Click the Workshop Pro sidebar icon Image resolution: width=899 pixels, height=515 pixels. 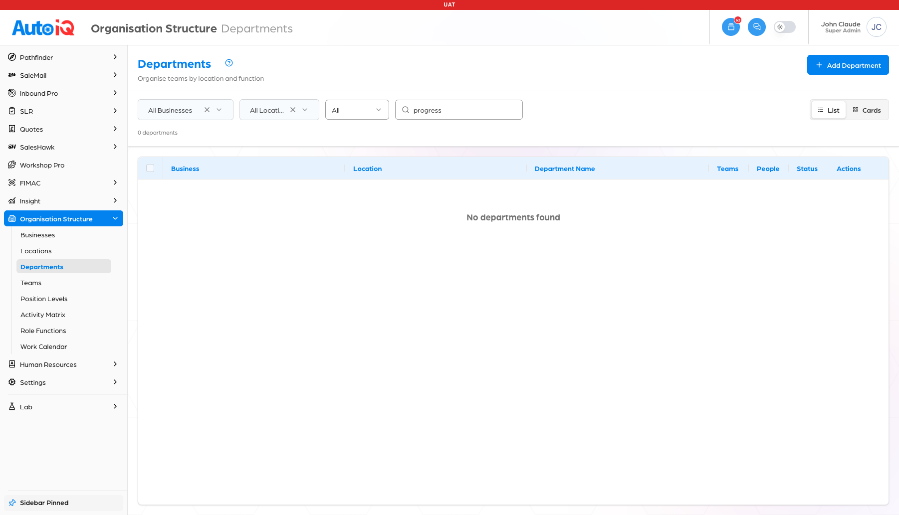(12, 165)
